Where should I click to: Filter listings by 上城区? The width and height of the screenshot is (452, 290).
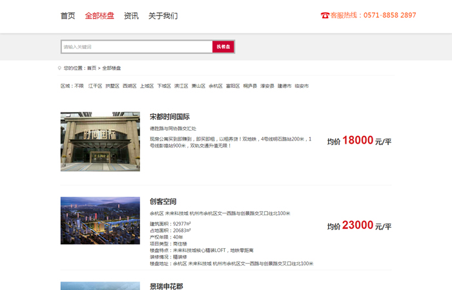pyautogui.click(x=147, y=86)
